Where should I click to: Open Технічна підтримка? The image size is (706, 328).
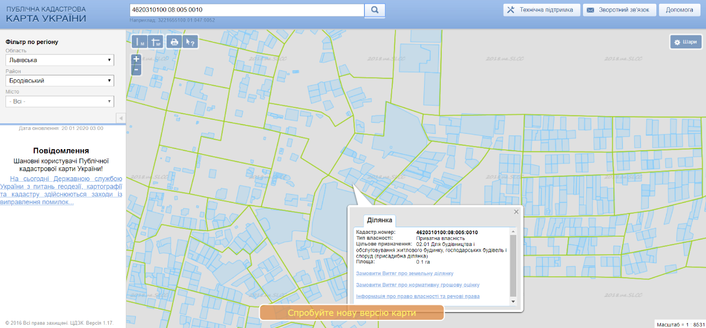[541, 10]
